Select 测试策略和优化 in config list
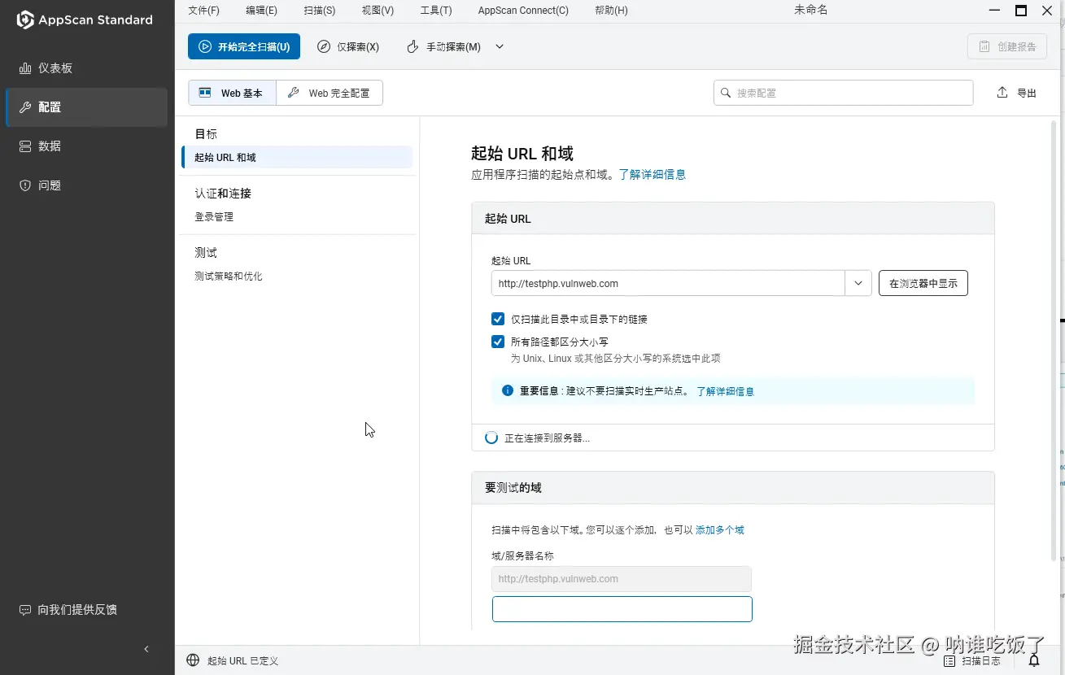 [229, 277]
